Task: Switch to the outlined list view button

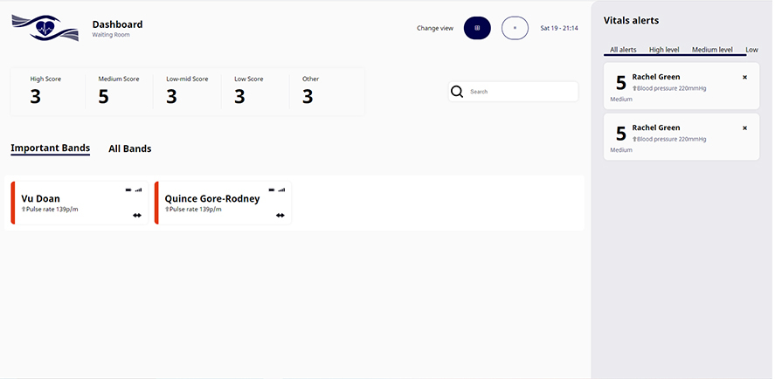Action: point(515,28)
